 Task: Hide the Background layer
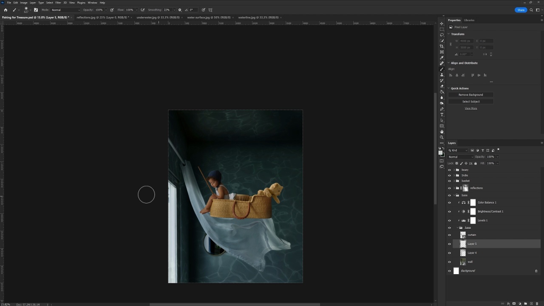pyautogui.click(x=450, y=271)
